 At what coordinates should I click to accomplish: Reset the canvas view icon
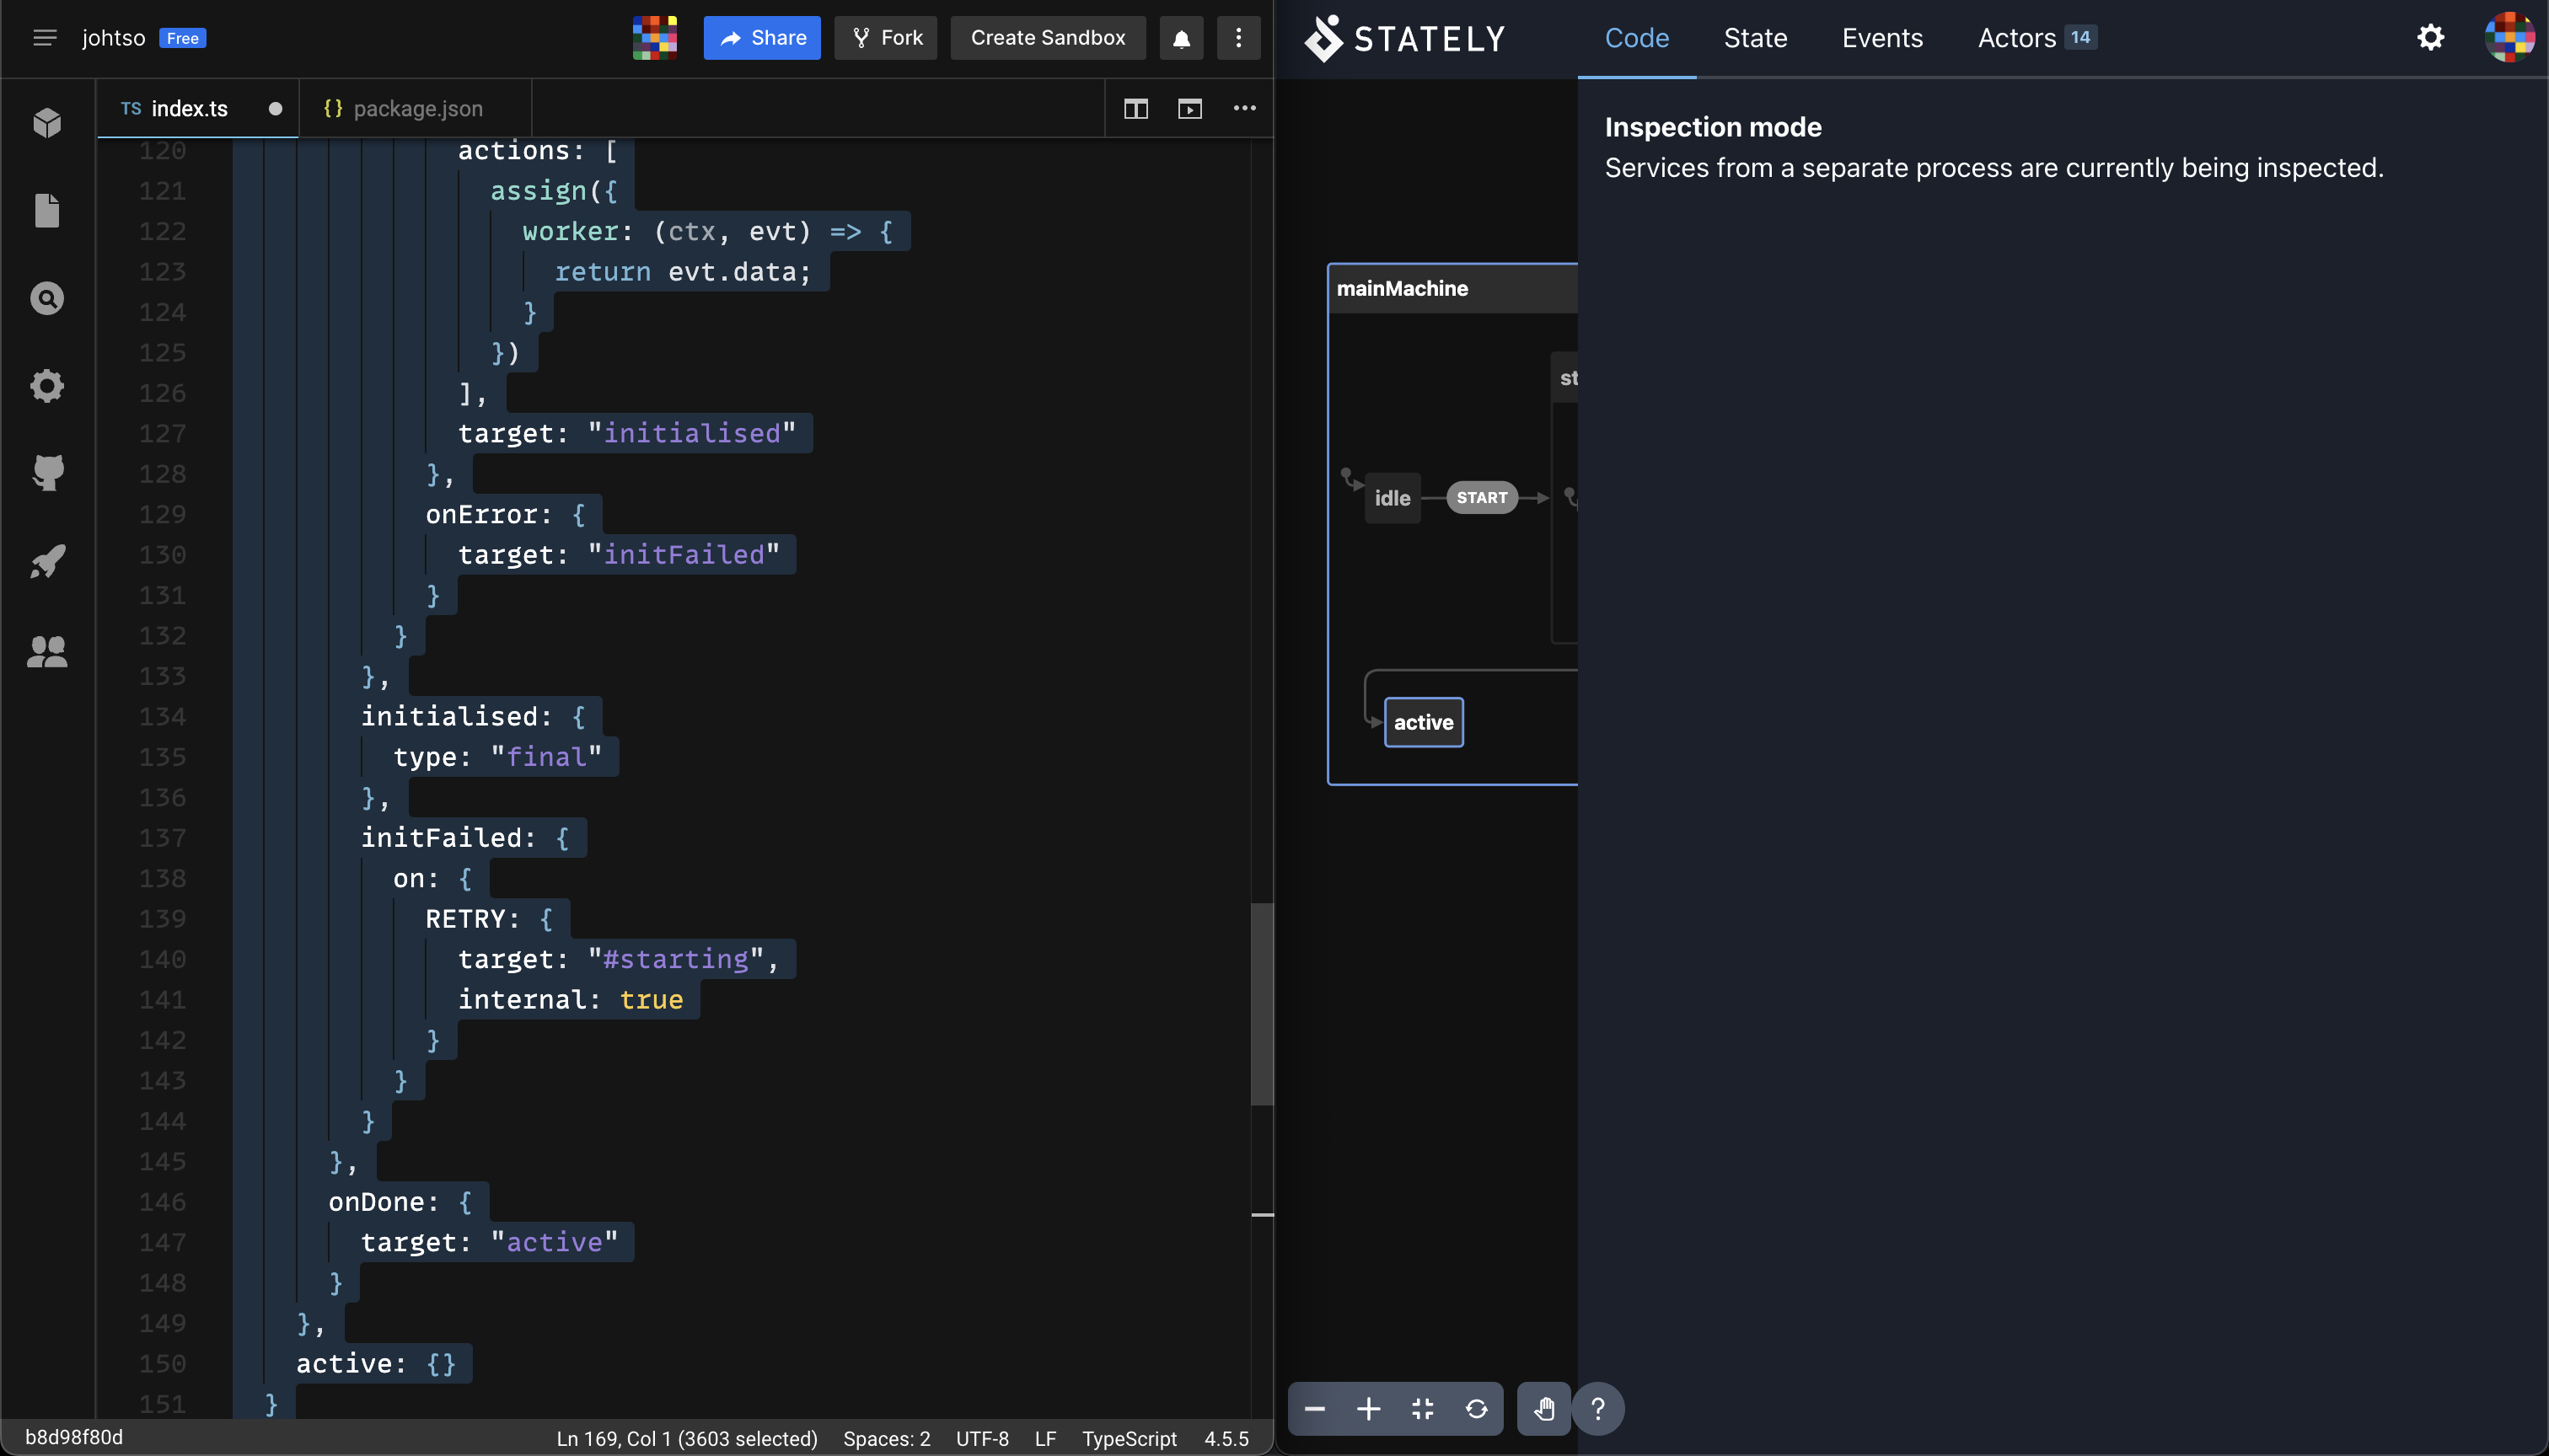pyautogui.click(x=1476, y=1409)
